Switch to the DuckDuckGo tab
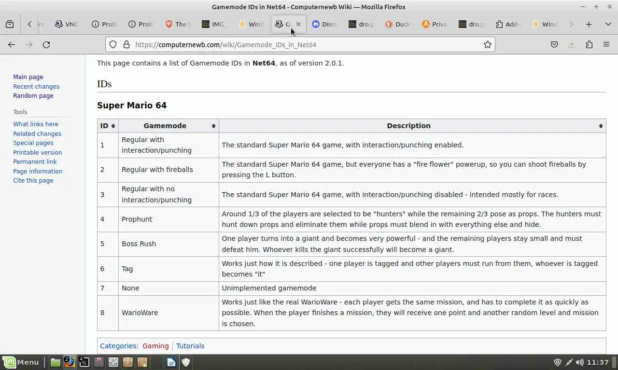This screenshot has width=618, height=370. 398,24
